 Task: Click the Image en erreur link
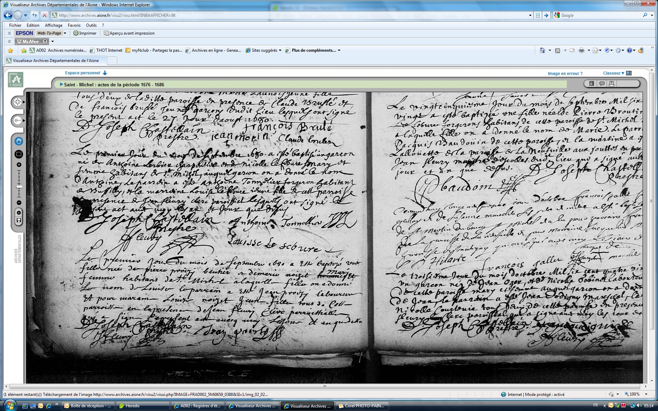565,74
